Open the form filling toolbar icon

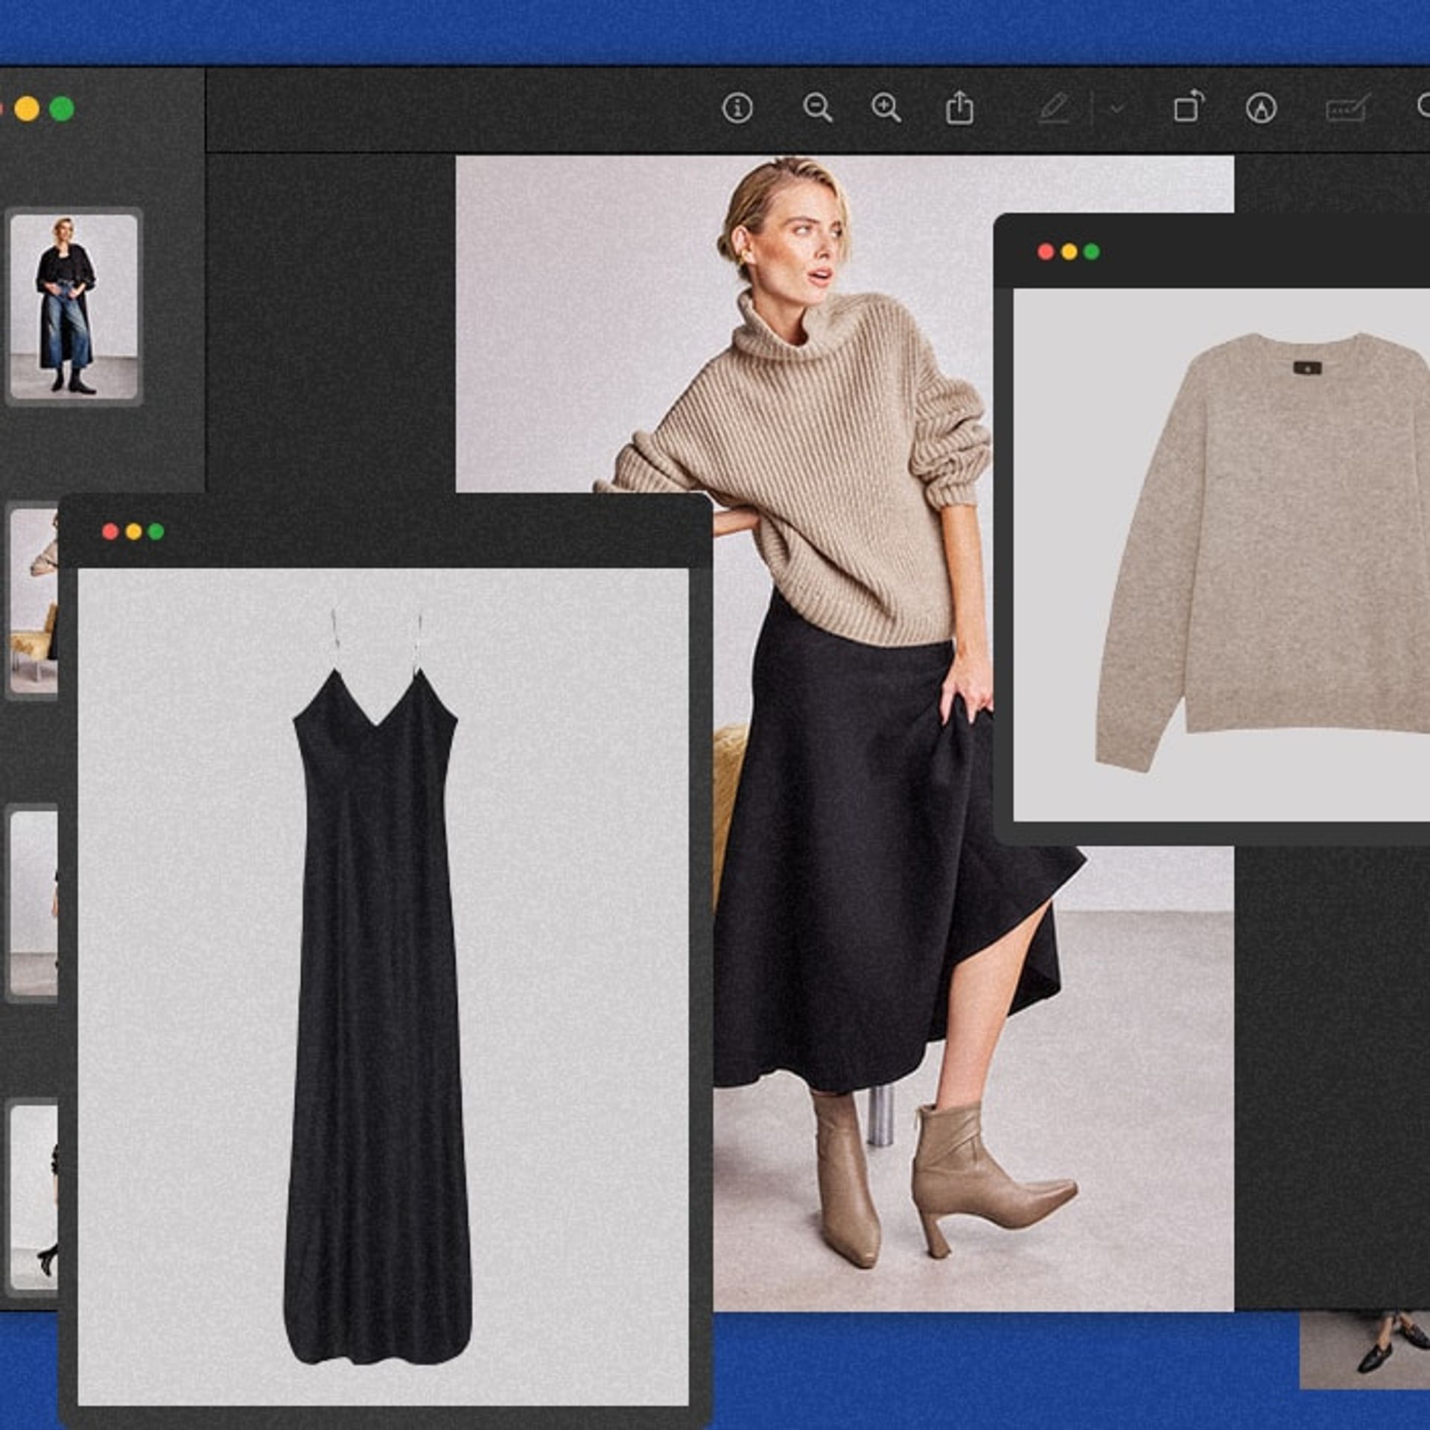point(1347,109)
